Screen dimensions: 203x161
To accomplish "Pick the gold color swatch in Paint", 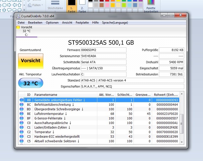I will coord(113,5).
